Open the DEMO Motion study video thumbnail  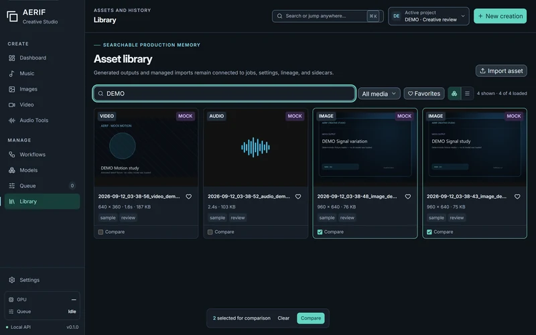click(146, 147)
